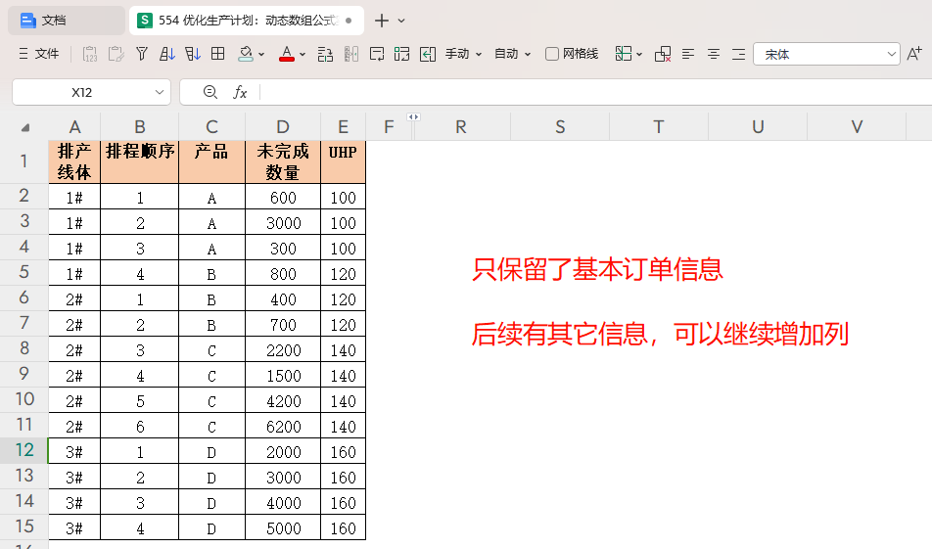This screenshot has width=932, height=549.
Task: Sort descending with the Z-to-A icon
Action: [193, 54]
